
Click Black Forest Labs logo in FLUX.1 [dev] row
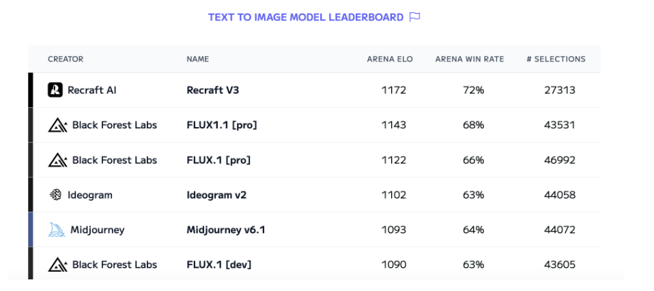tap(57, 264)
